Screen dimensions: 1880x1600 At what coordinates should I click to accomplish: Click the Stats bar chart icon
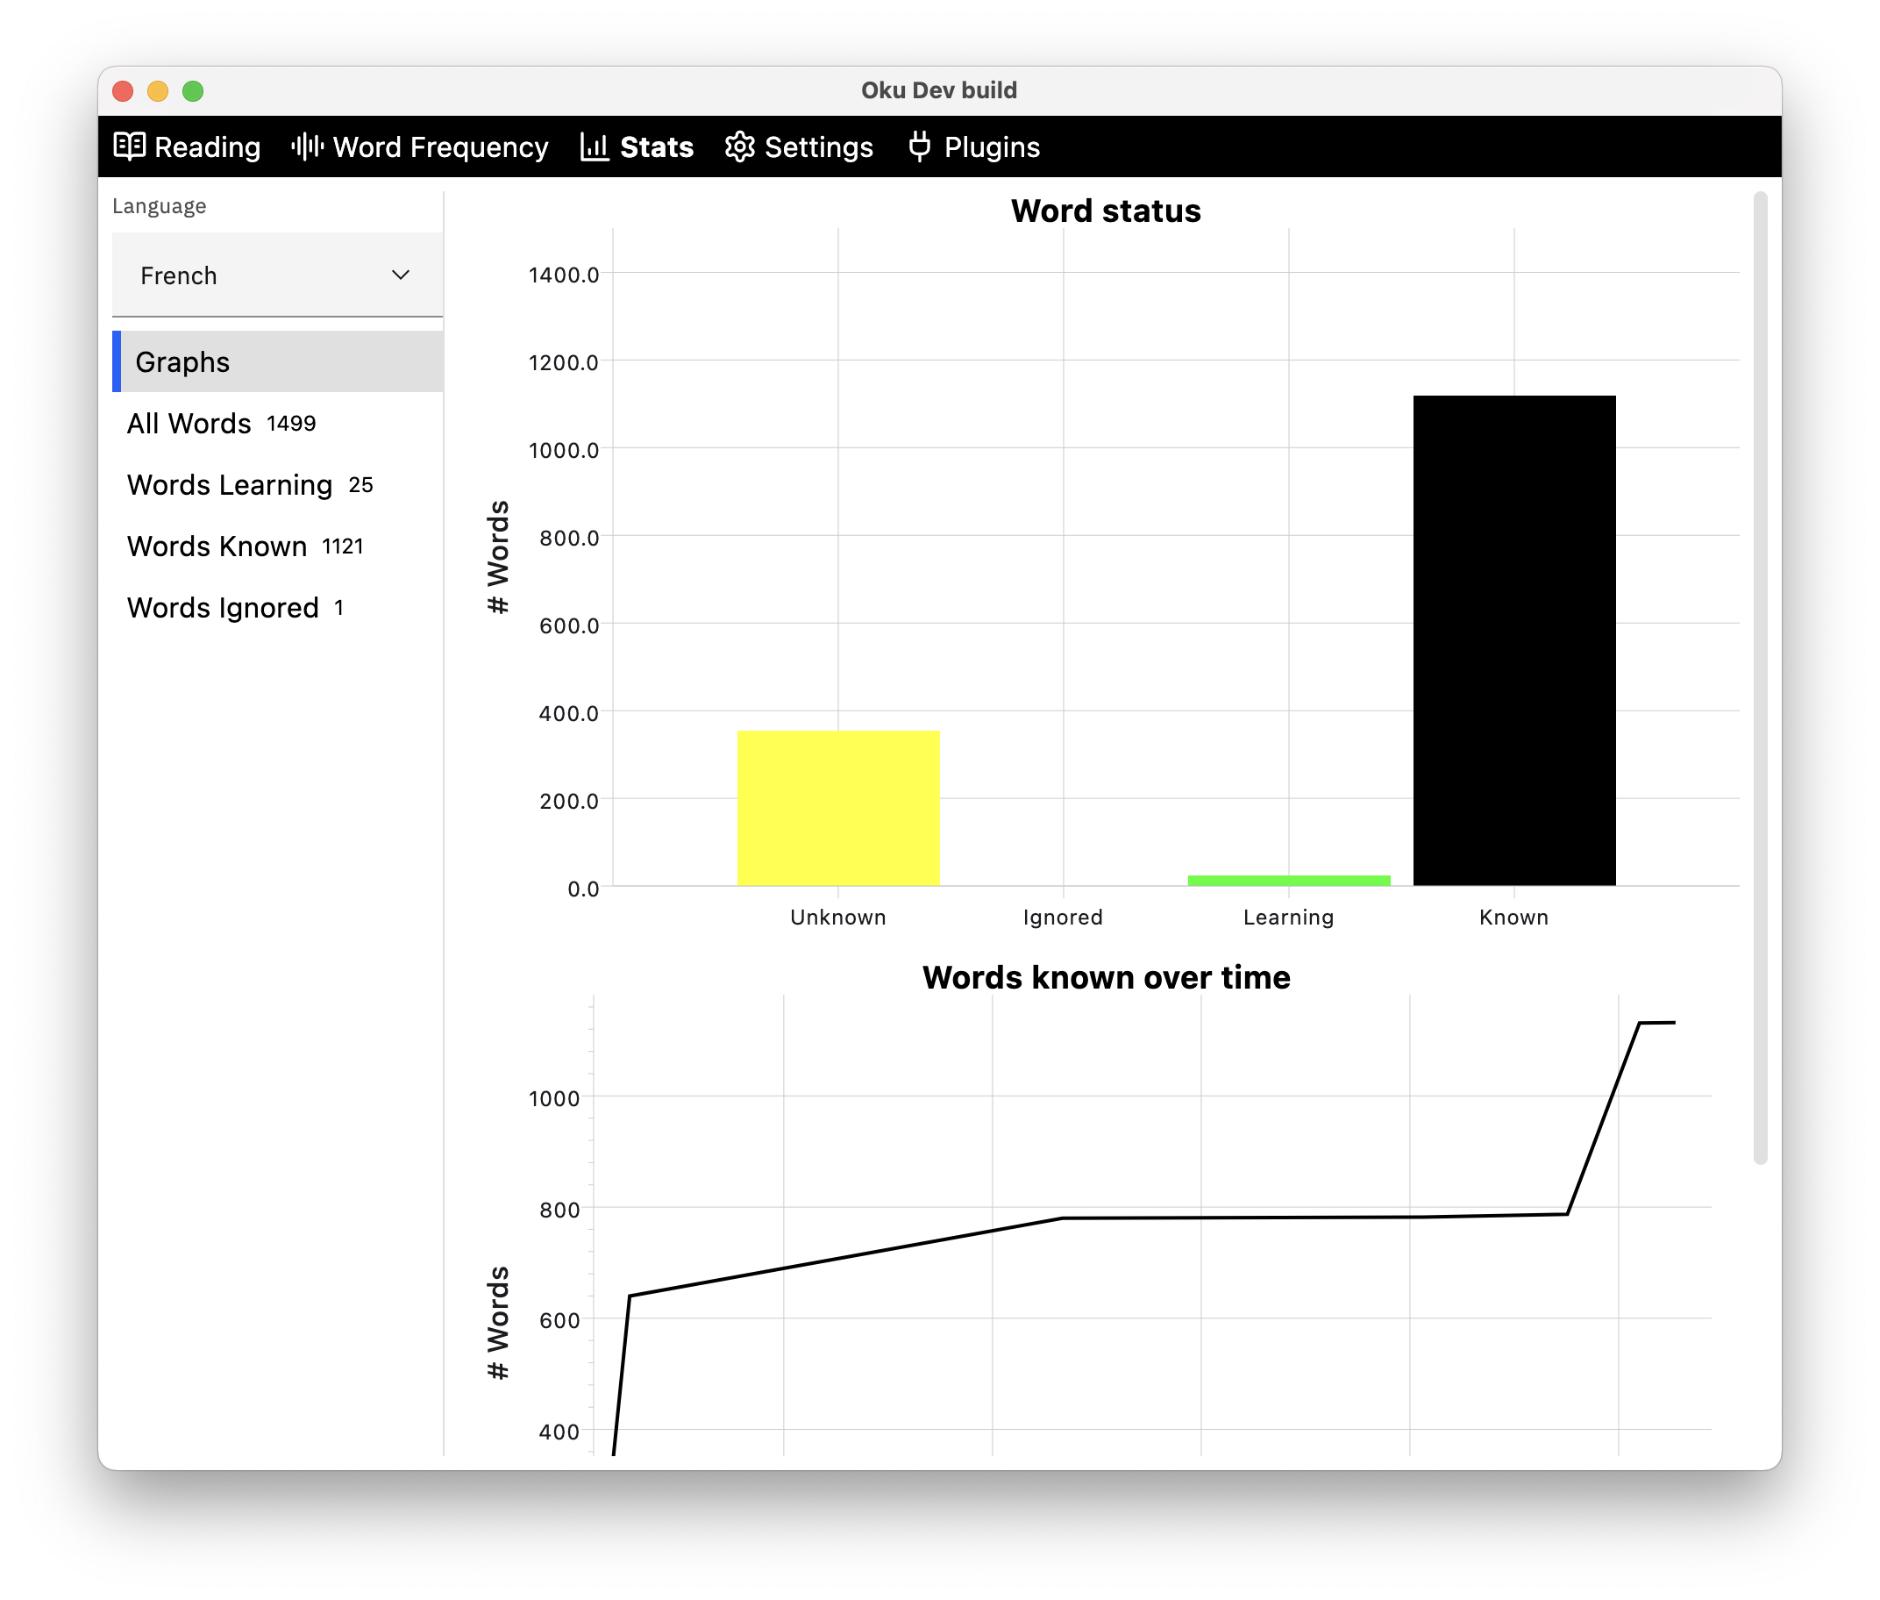click(x=594, y=146)
